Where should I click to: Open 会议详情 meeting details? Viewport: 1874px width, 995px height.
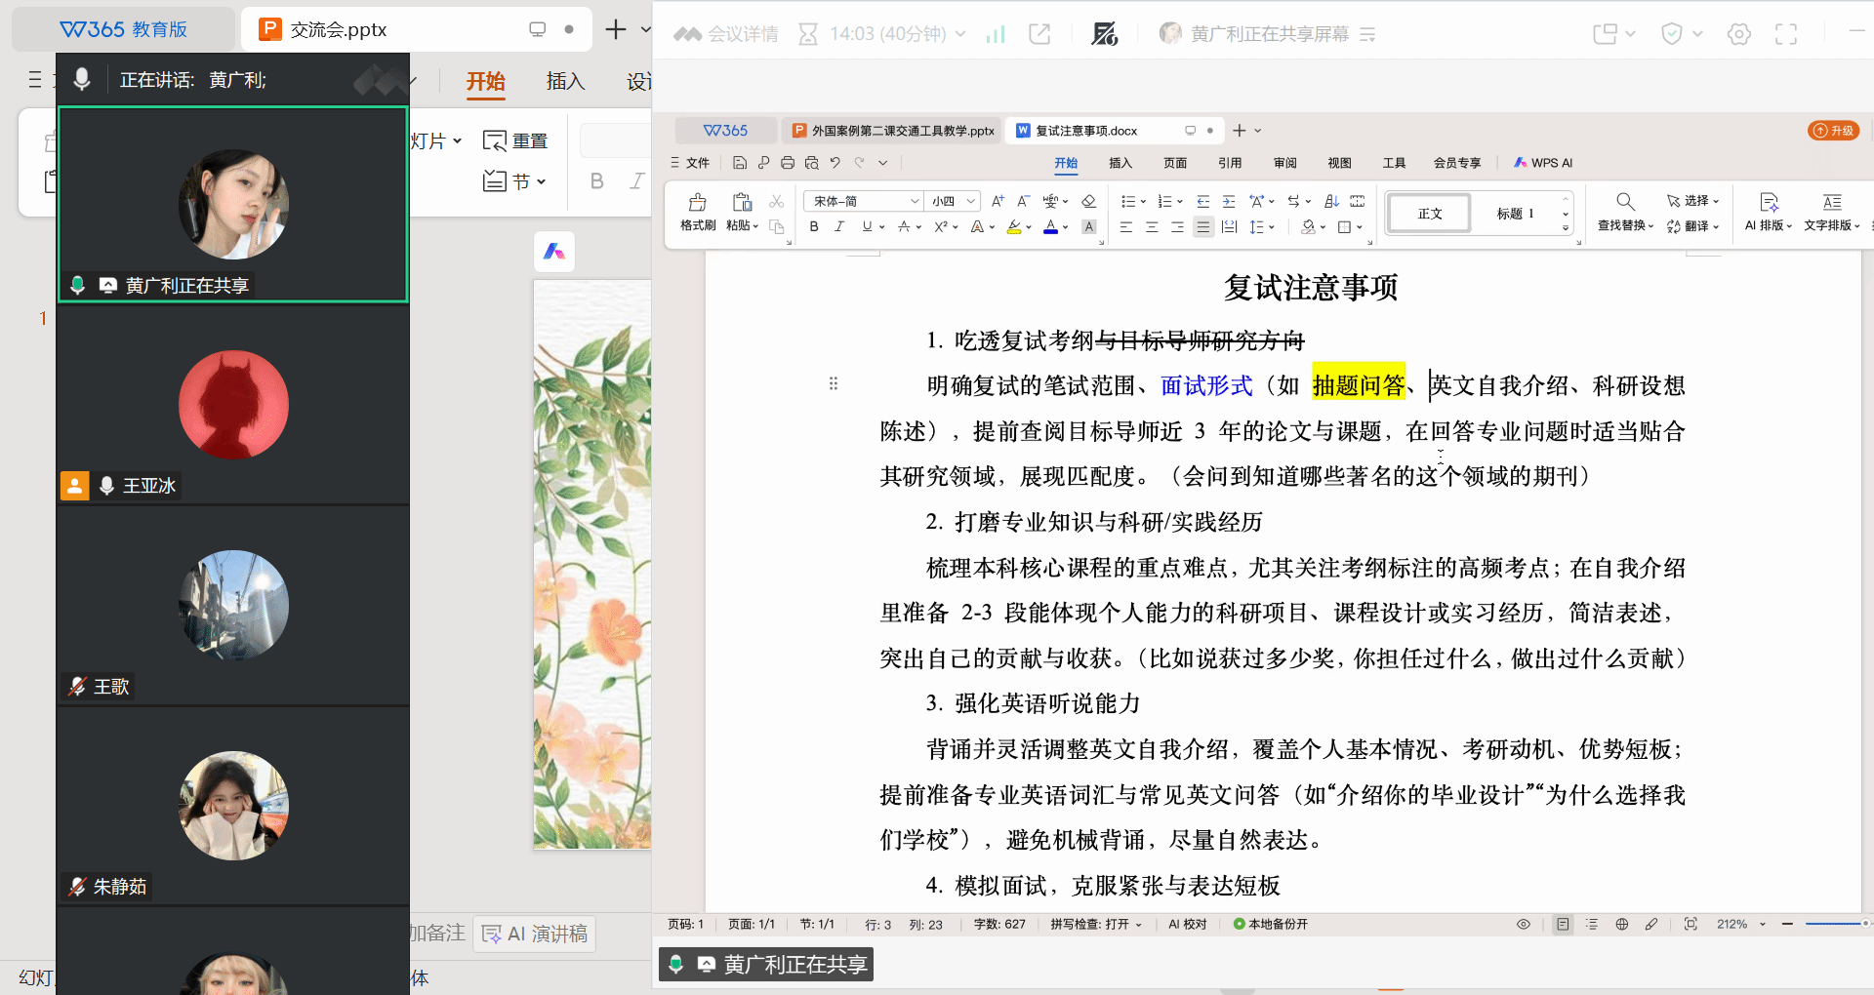point(727,34)
